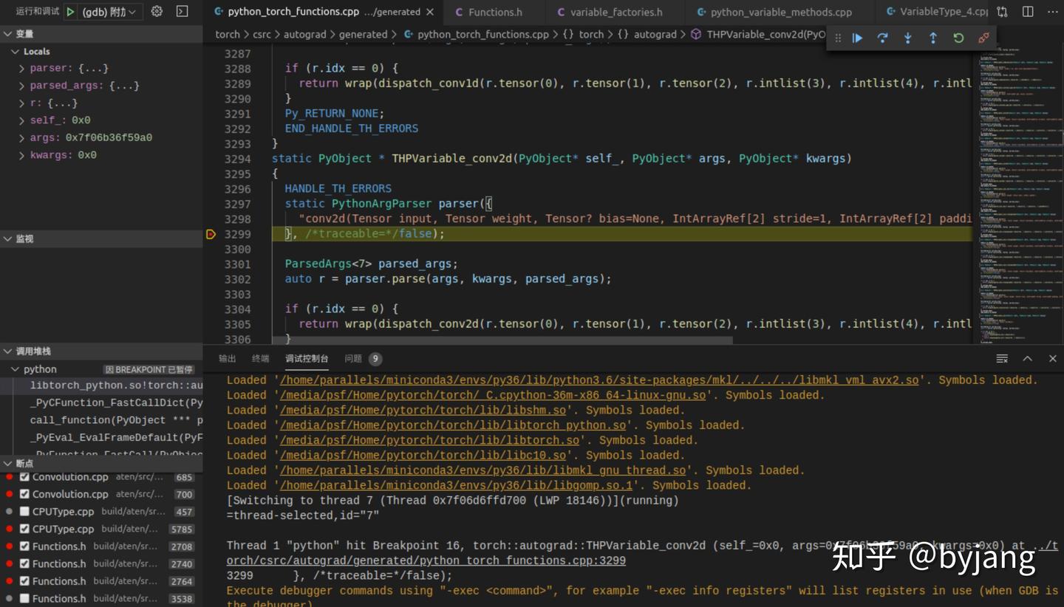The image size is (1064, 607).
Task: Open the (gdb) debug configuration dropdown
Action: [x=109, y=12]
